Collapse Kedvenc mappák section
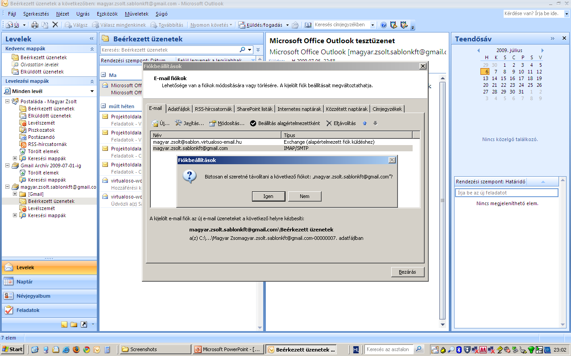 pyautogui.click(x=92, y=49)
